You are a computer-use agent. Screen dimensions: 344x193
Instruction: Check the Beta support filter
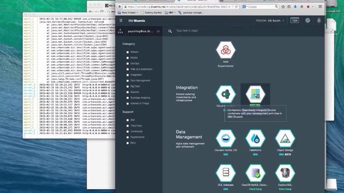tap(127, 143)
